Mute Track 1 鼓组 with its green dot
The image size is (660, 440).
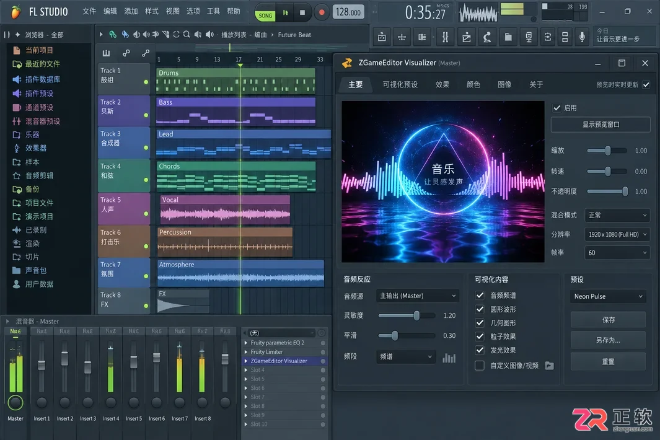[146, 82]
